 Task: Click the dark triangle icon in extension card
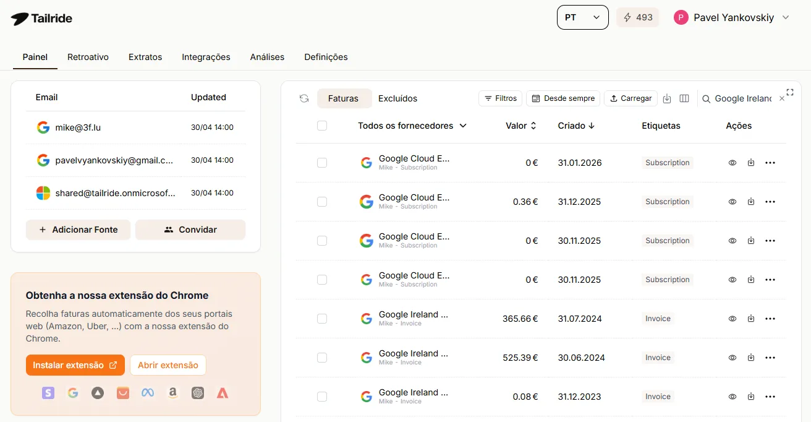pos(97,392)
